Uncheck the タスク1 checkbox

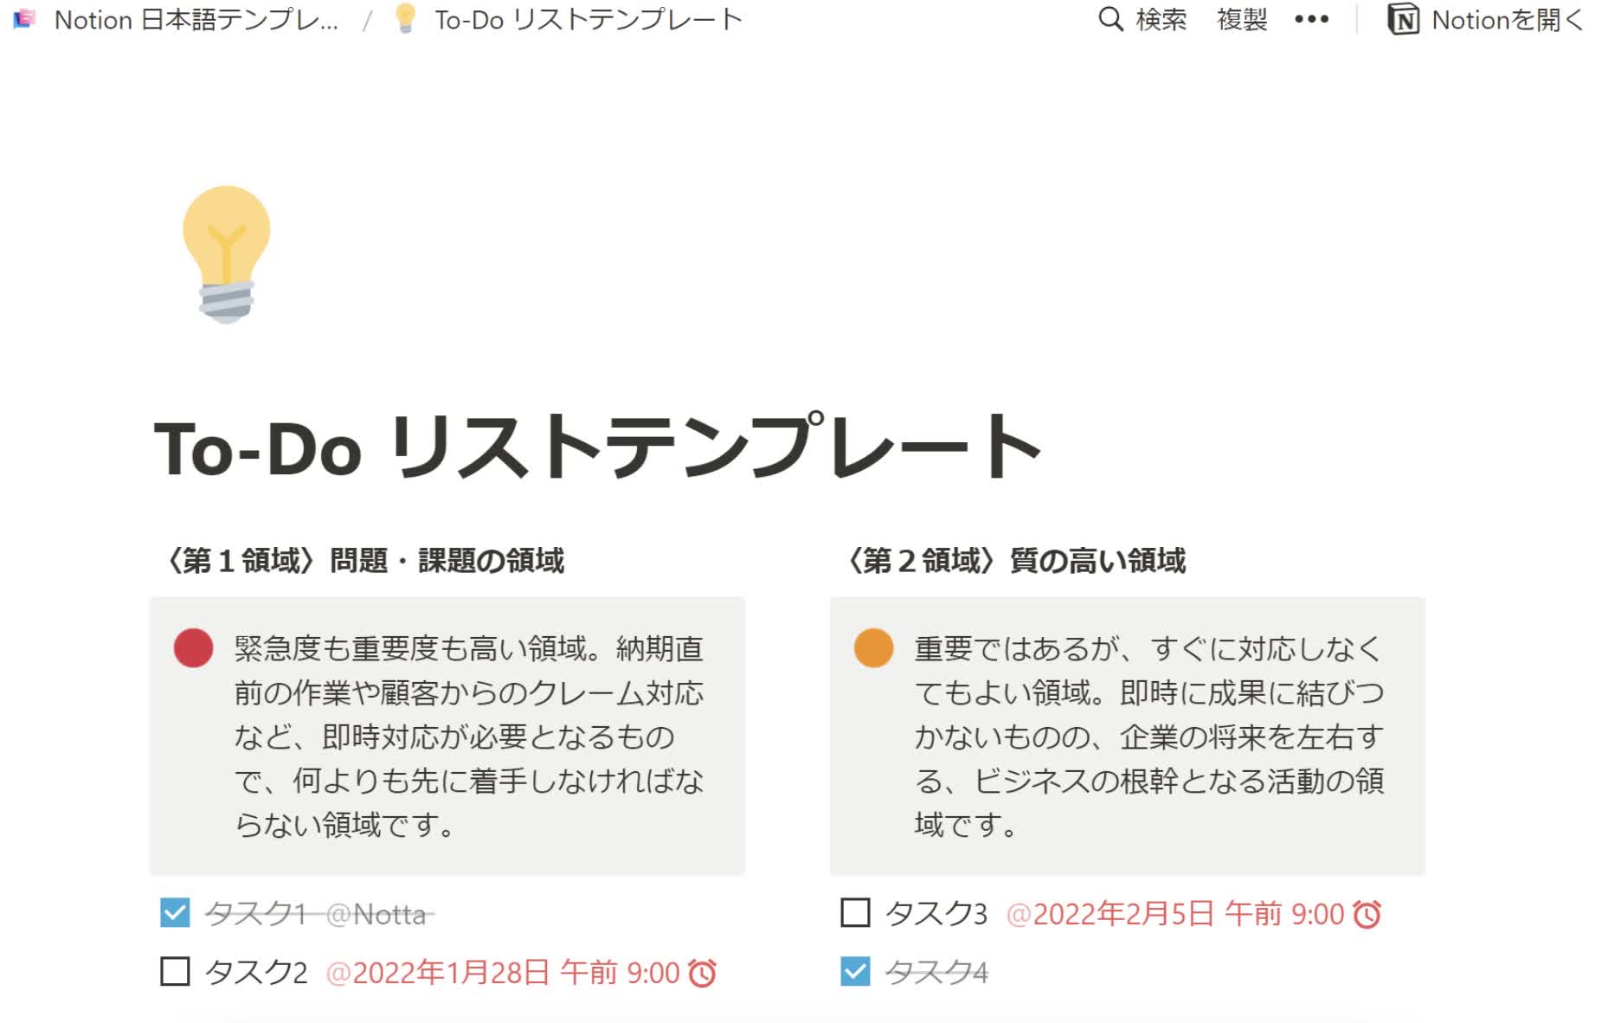(175, 913)
